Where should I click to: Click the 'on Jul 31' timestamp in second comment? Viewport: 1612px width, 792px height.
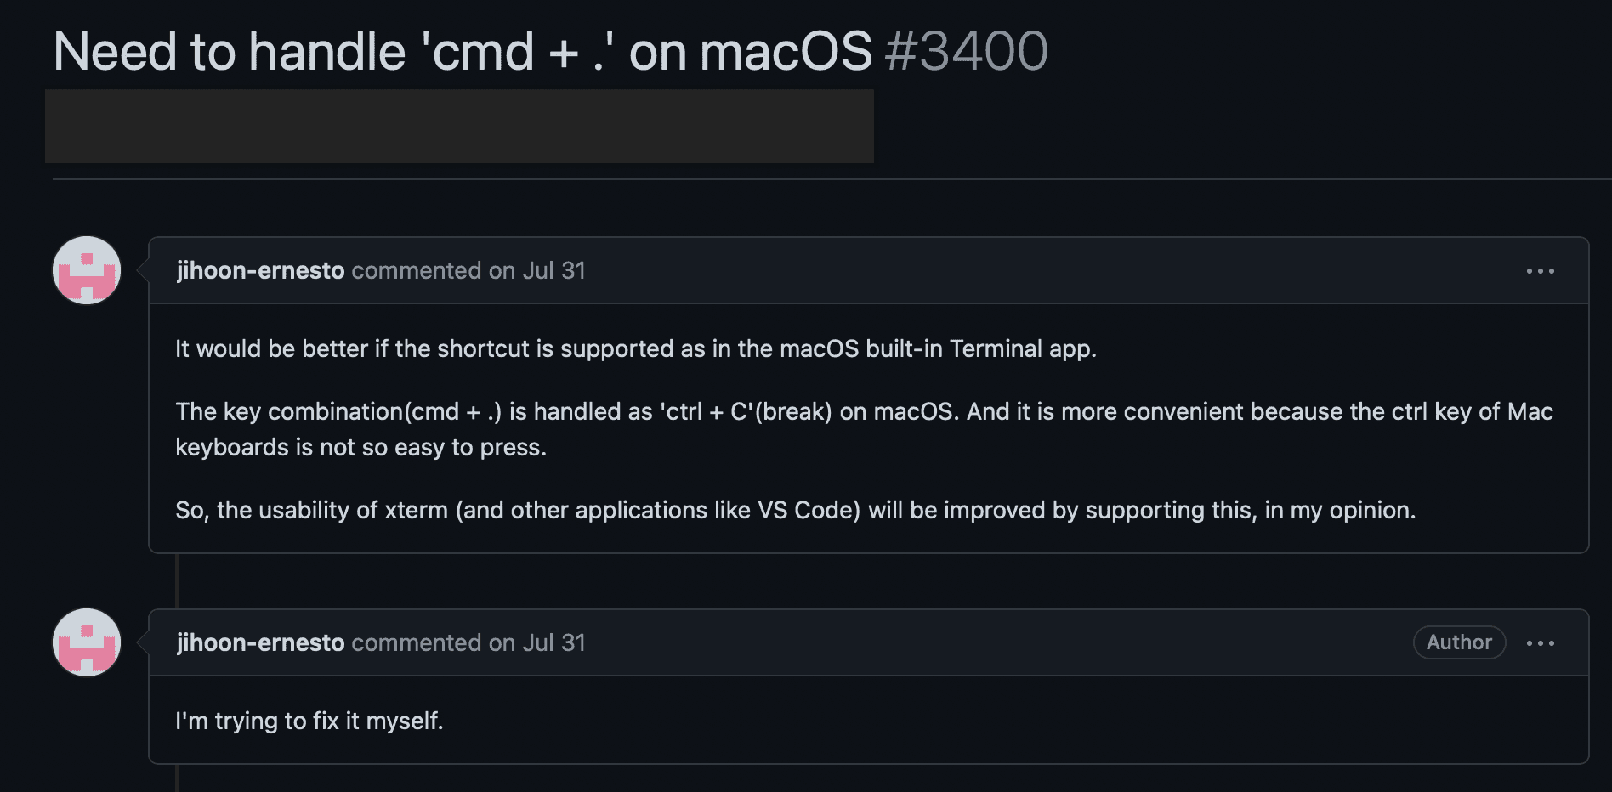[536, 643]
